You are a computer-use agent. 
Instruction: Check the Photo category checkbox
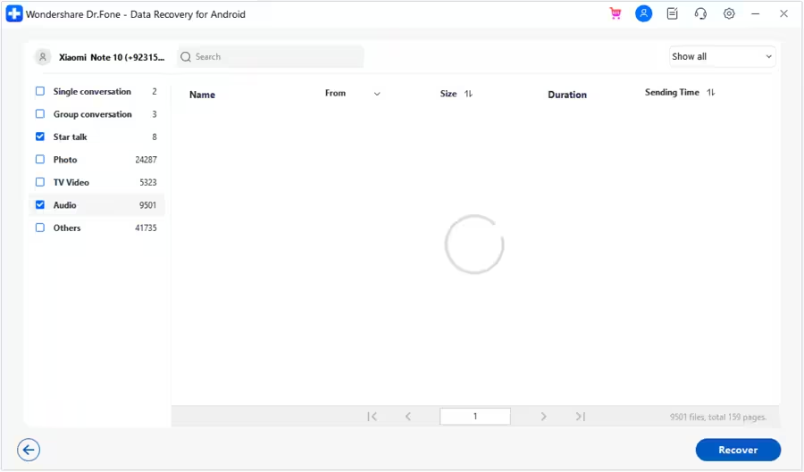pyautogui.click(x=40, y=160)
